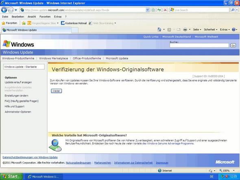Open Windows Marketplace navigation link
This screenshot has width=240, height=180.
pos(53,59)
